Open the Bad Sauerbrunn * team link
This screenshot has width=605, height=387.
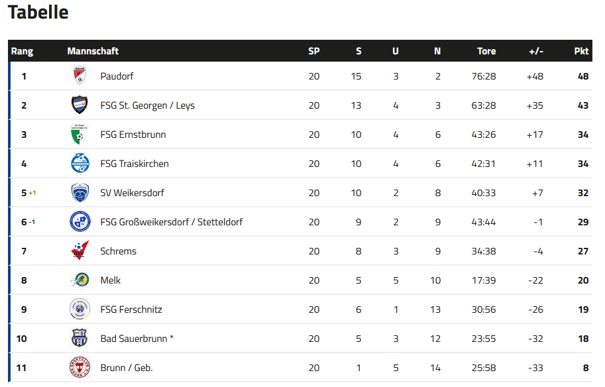pyautogui.click(x=137, y=339)
